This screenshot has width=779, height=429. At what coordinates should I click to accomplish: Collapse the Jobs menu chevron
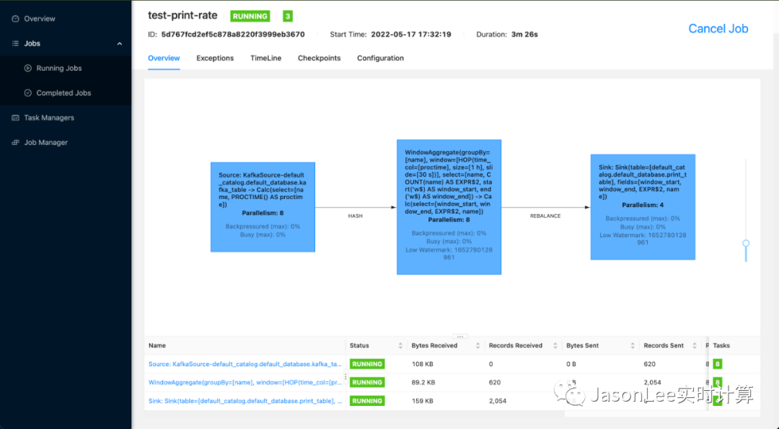[120, 44]
